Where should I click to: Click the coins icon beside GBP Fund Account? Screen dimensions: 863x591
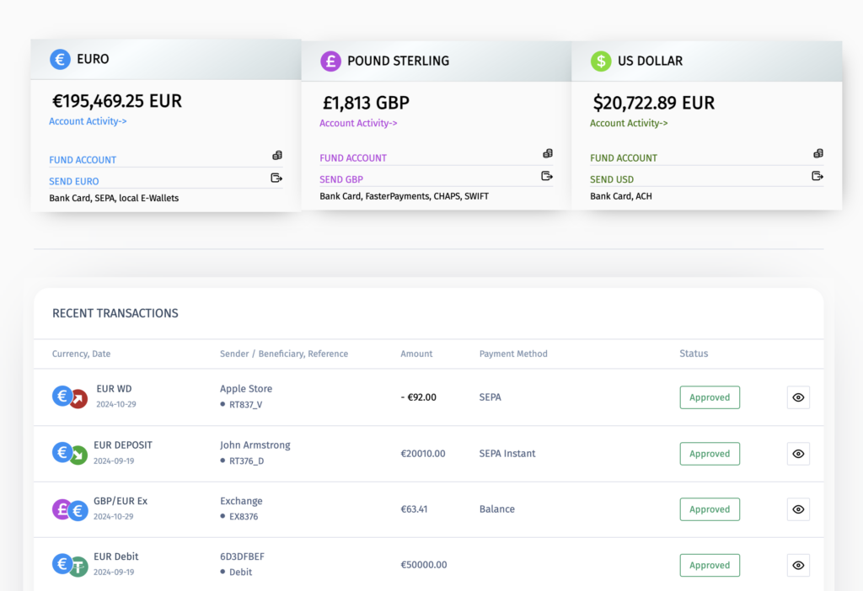pyautogui.click(x=548, y=154)
